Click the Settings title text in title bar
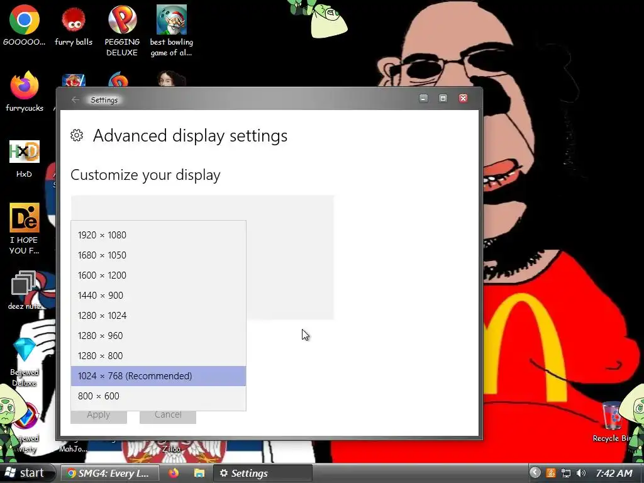Image resolution: width=644 pixels, height=483 pixels. click(104, 100)
